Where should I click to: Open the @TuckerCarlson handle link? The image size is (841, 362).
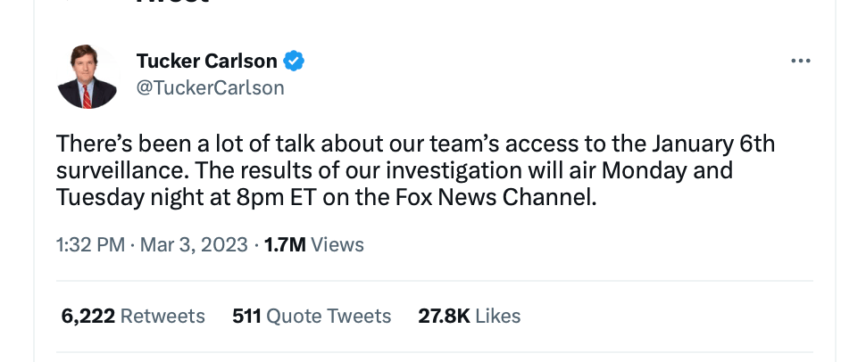210,87
